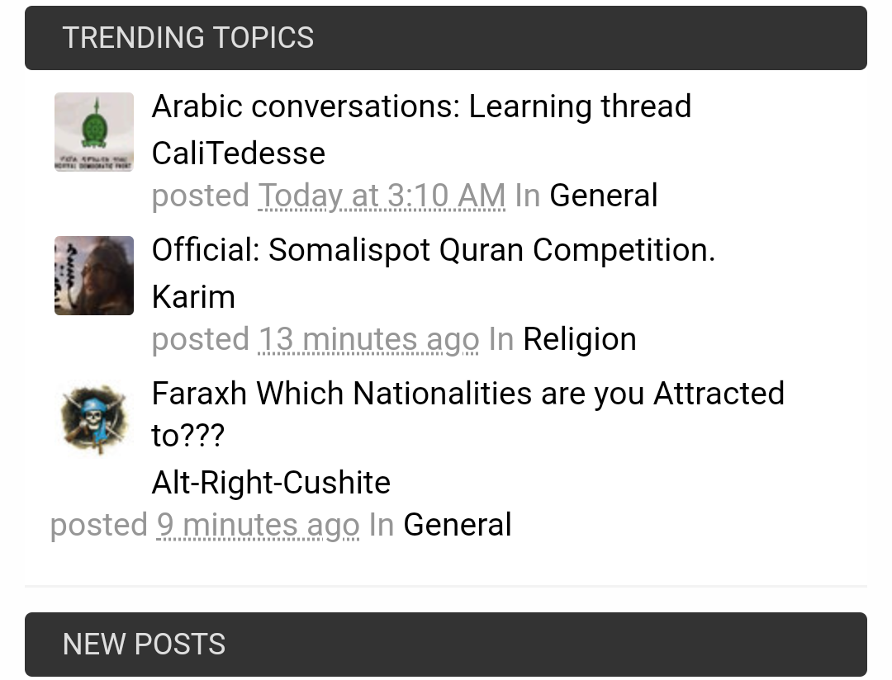Visit Karim's username link
Screen dimensions: 892x680
[x=193, y=297]
